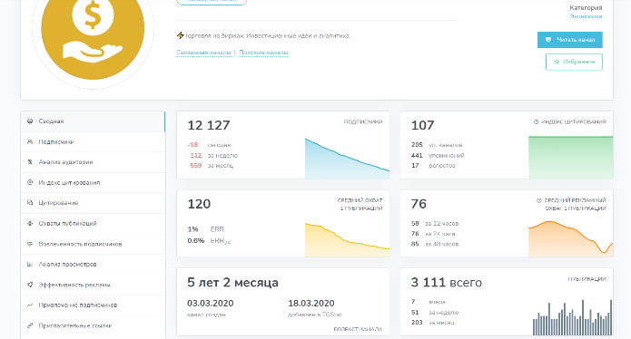This screenshot has width=631, height=339.
Task: Click the 58 за 12 часов row
Action: pyautogui.click(x=435, y=223)
